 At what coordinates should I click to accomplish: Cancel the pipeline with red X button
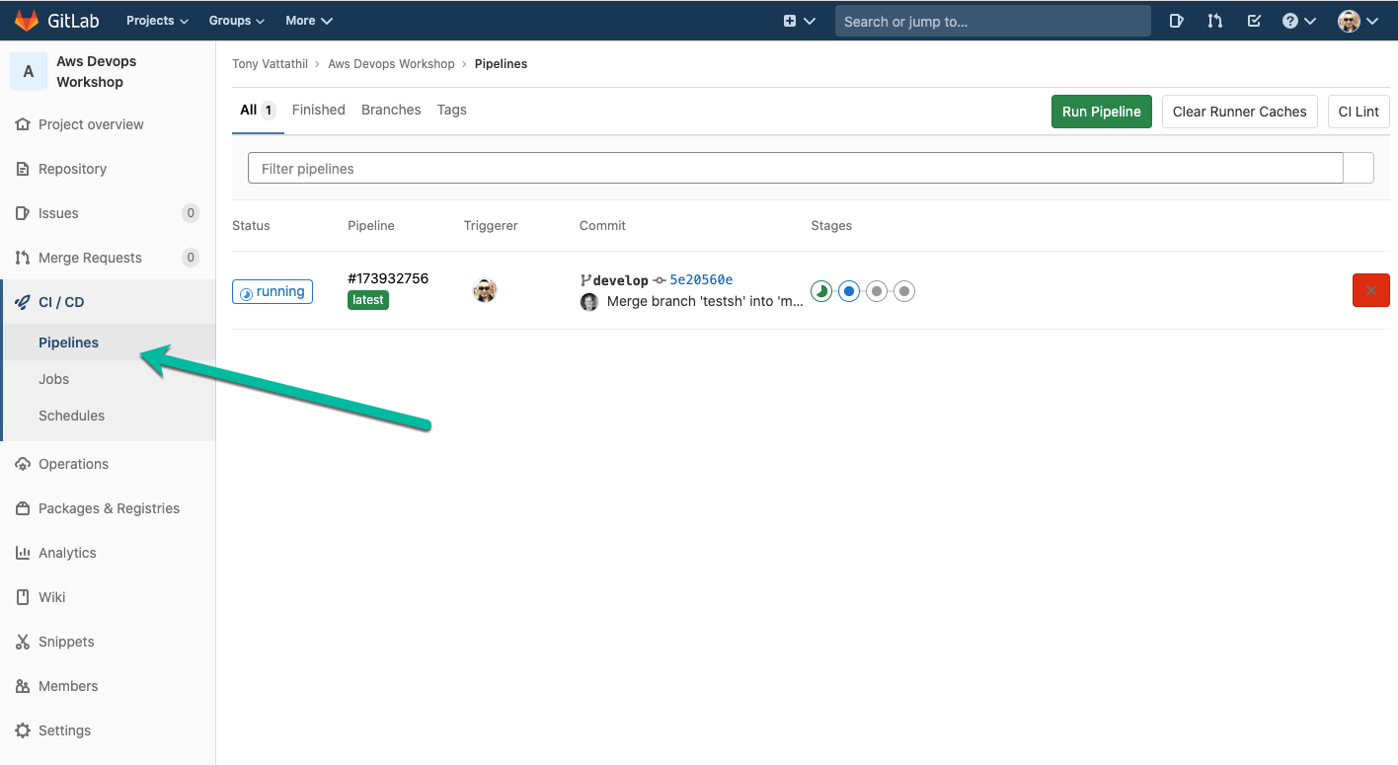1371,290
